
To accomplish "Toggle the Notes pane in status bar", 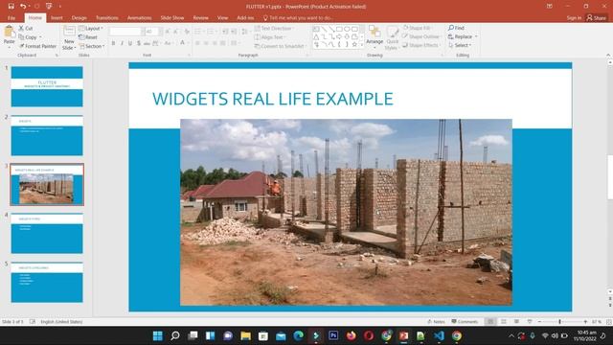I will (x=436, y=322).
